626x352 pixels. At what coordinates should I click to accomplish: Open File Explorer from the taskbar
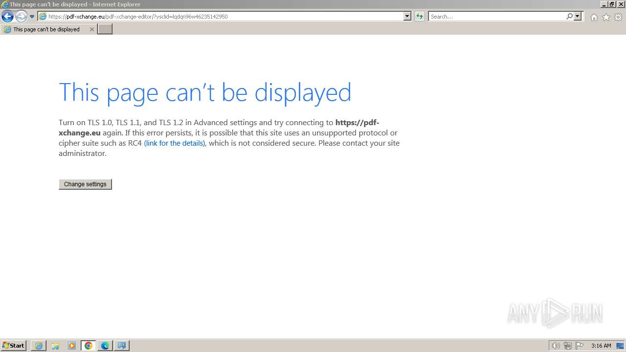click(x=55, y=346)
